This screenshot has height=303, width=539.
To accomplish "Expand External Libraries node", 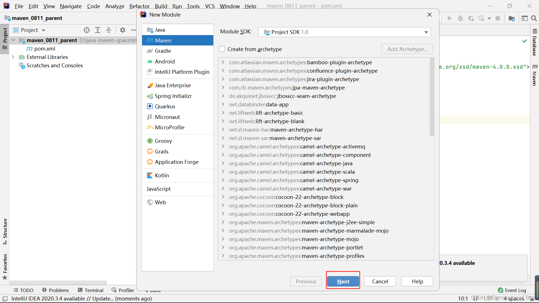I will pos(13,57).
